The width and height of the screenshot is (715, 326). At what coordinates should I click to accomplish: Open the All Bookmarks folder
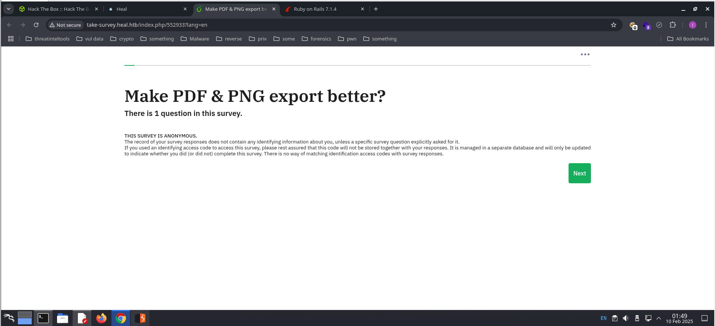coord(688,39)
